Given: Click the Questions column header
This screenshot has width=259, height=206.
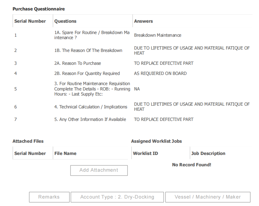Looking at the screenshot, I should point(65,21).
